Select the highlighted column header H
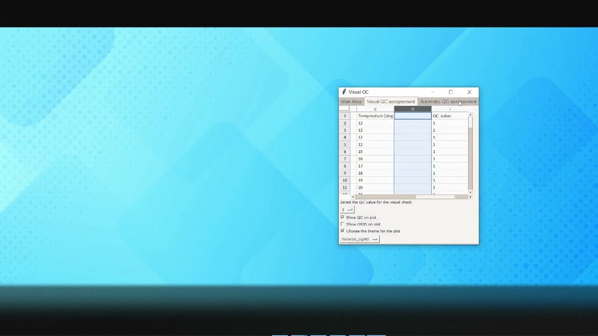This screenshot has width=598, height=336. click(x=413, y=109)
